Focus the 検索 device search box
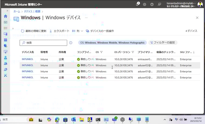 point(43,43)
